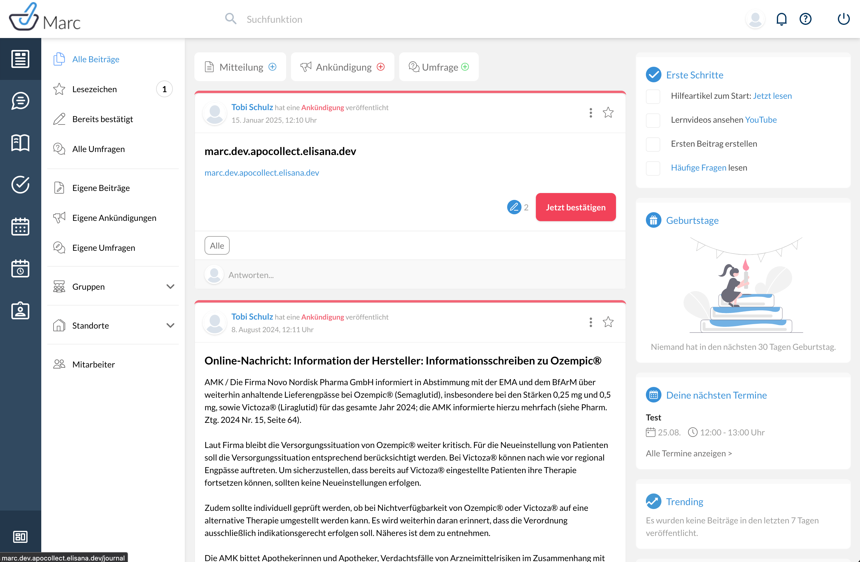The width and height of the screenshot is (860, 562).
Task: Click Jetzt bestätigen button
Action: tap(576, 207)
